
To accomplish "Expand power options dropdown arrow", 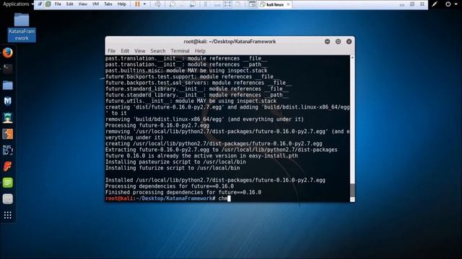I will 144,4.
